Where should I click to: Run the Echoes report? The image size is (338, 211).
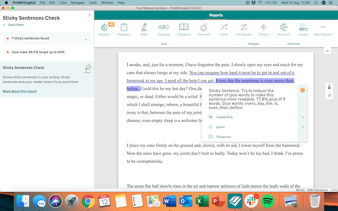(x=264, y=30)
